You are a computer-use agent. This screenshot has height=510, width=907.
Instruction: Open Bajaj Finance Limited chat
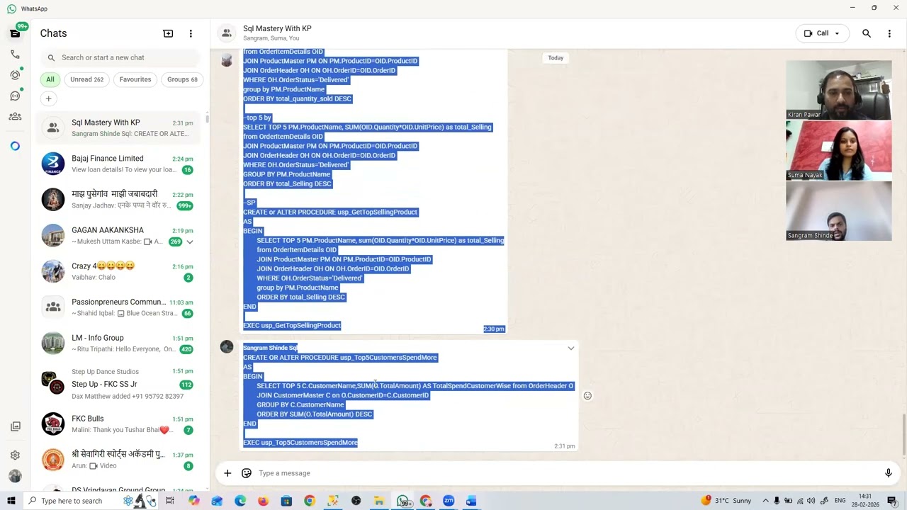pos(118,164)
